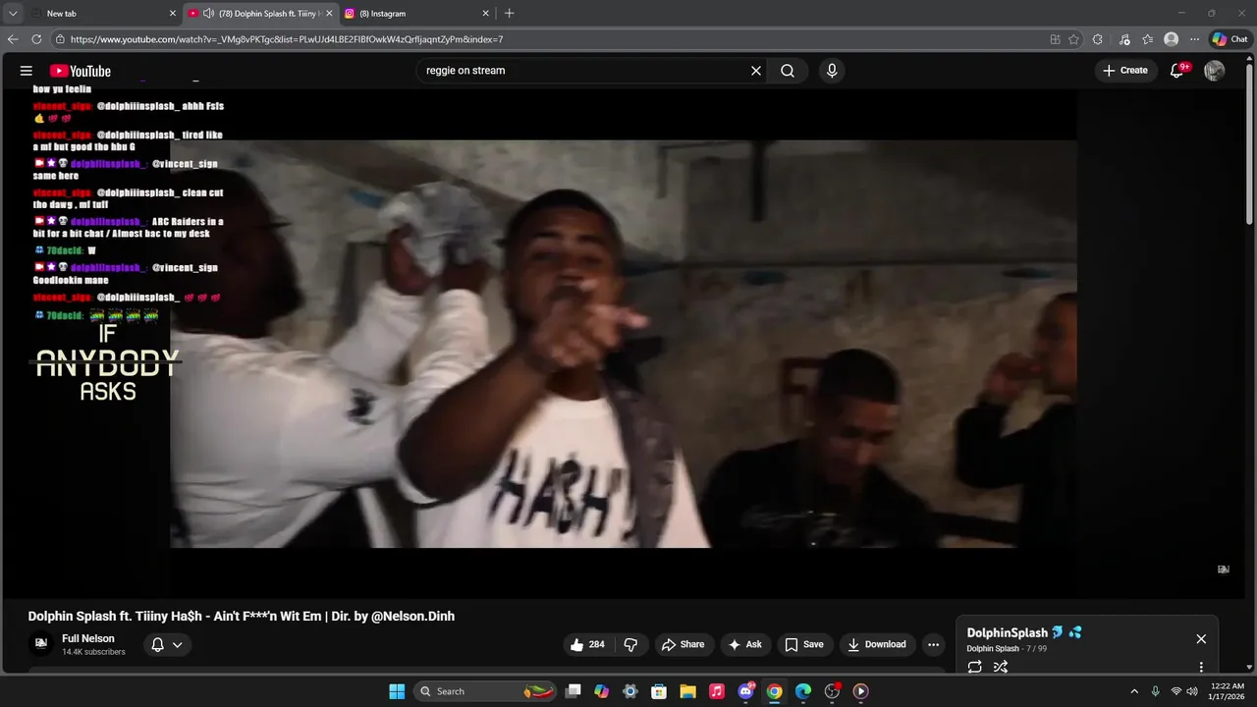Open Discord from the taskbar
Viewport: 1257px width, 707px height.
[746, 691]
